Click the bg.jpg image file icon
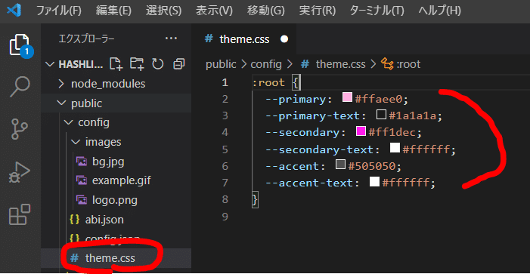 [x=82, y=162]
